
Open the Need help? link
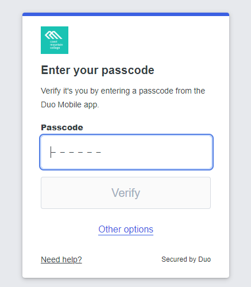61,259
